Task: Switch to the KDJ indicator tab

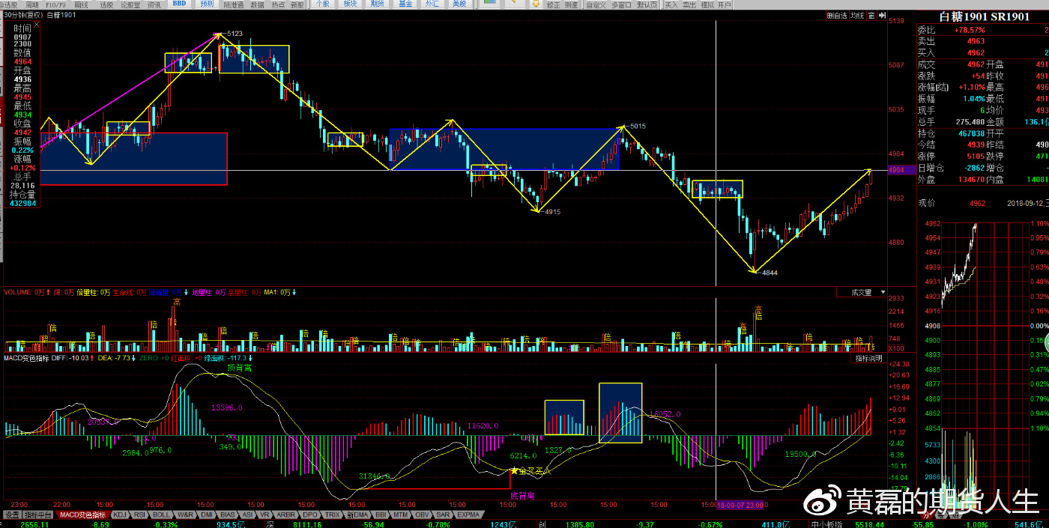Action: pyautogui.click(x=120, y=515)
